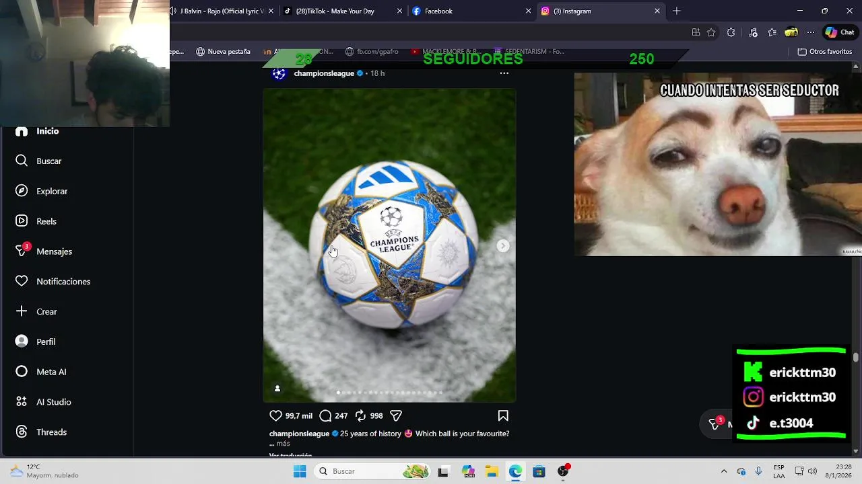Show tagged people on the photo
This screenshot has width=862, height=484.
[x=277, y=388]
